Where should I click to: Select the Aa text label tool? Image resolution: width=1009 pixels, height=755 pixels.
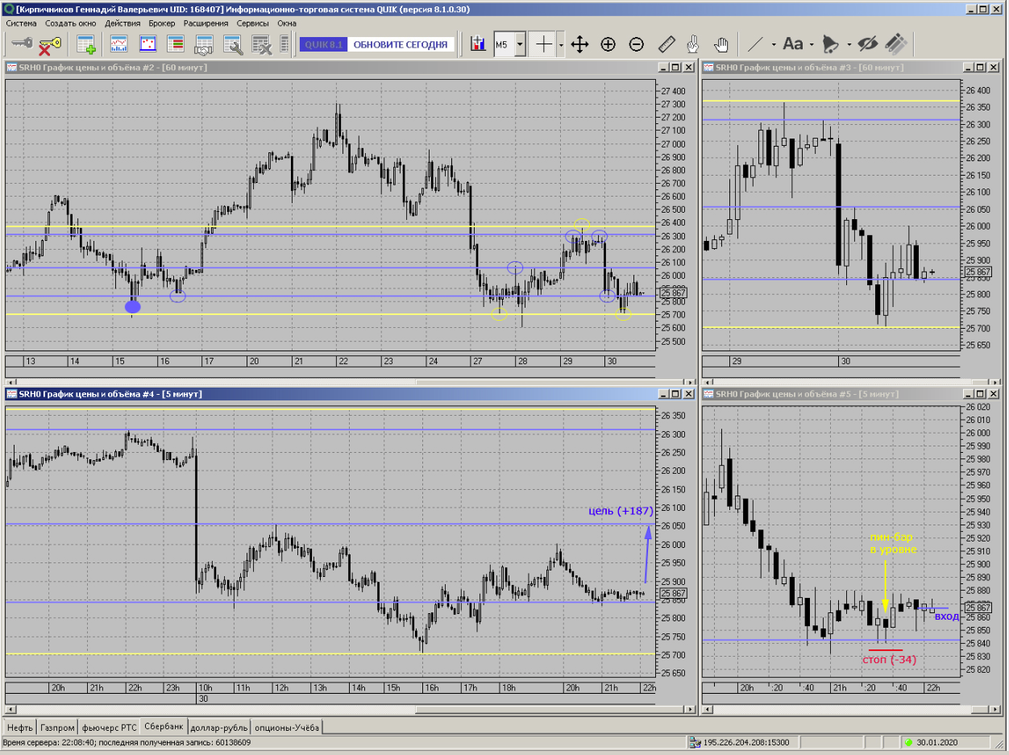pyautogui.click(x=793, y=44)
